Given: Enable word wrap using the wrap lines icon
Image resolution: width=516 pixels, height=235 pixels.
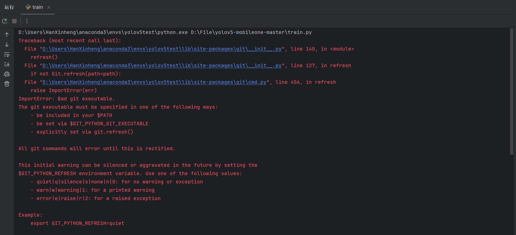Looking at the screenshot, I should click(7, 55).
